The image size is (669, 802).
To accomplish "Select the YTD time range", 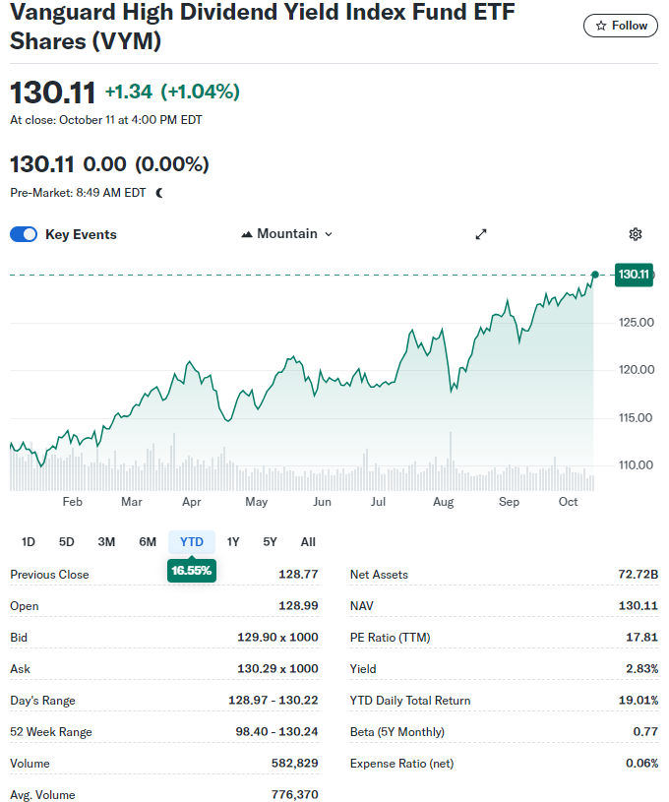I will (192, 541).
